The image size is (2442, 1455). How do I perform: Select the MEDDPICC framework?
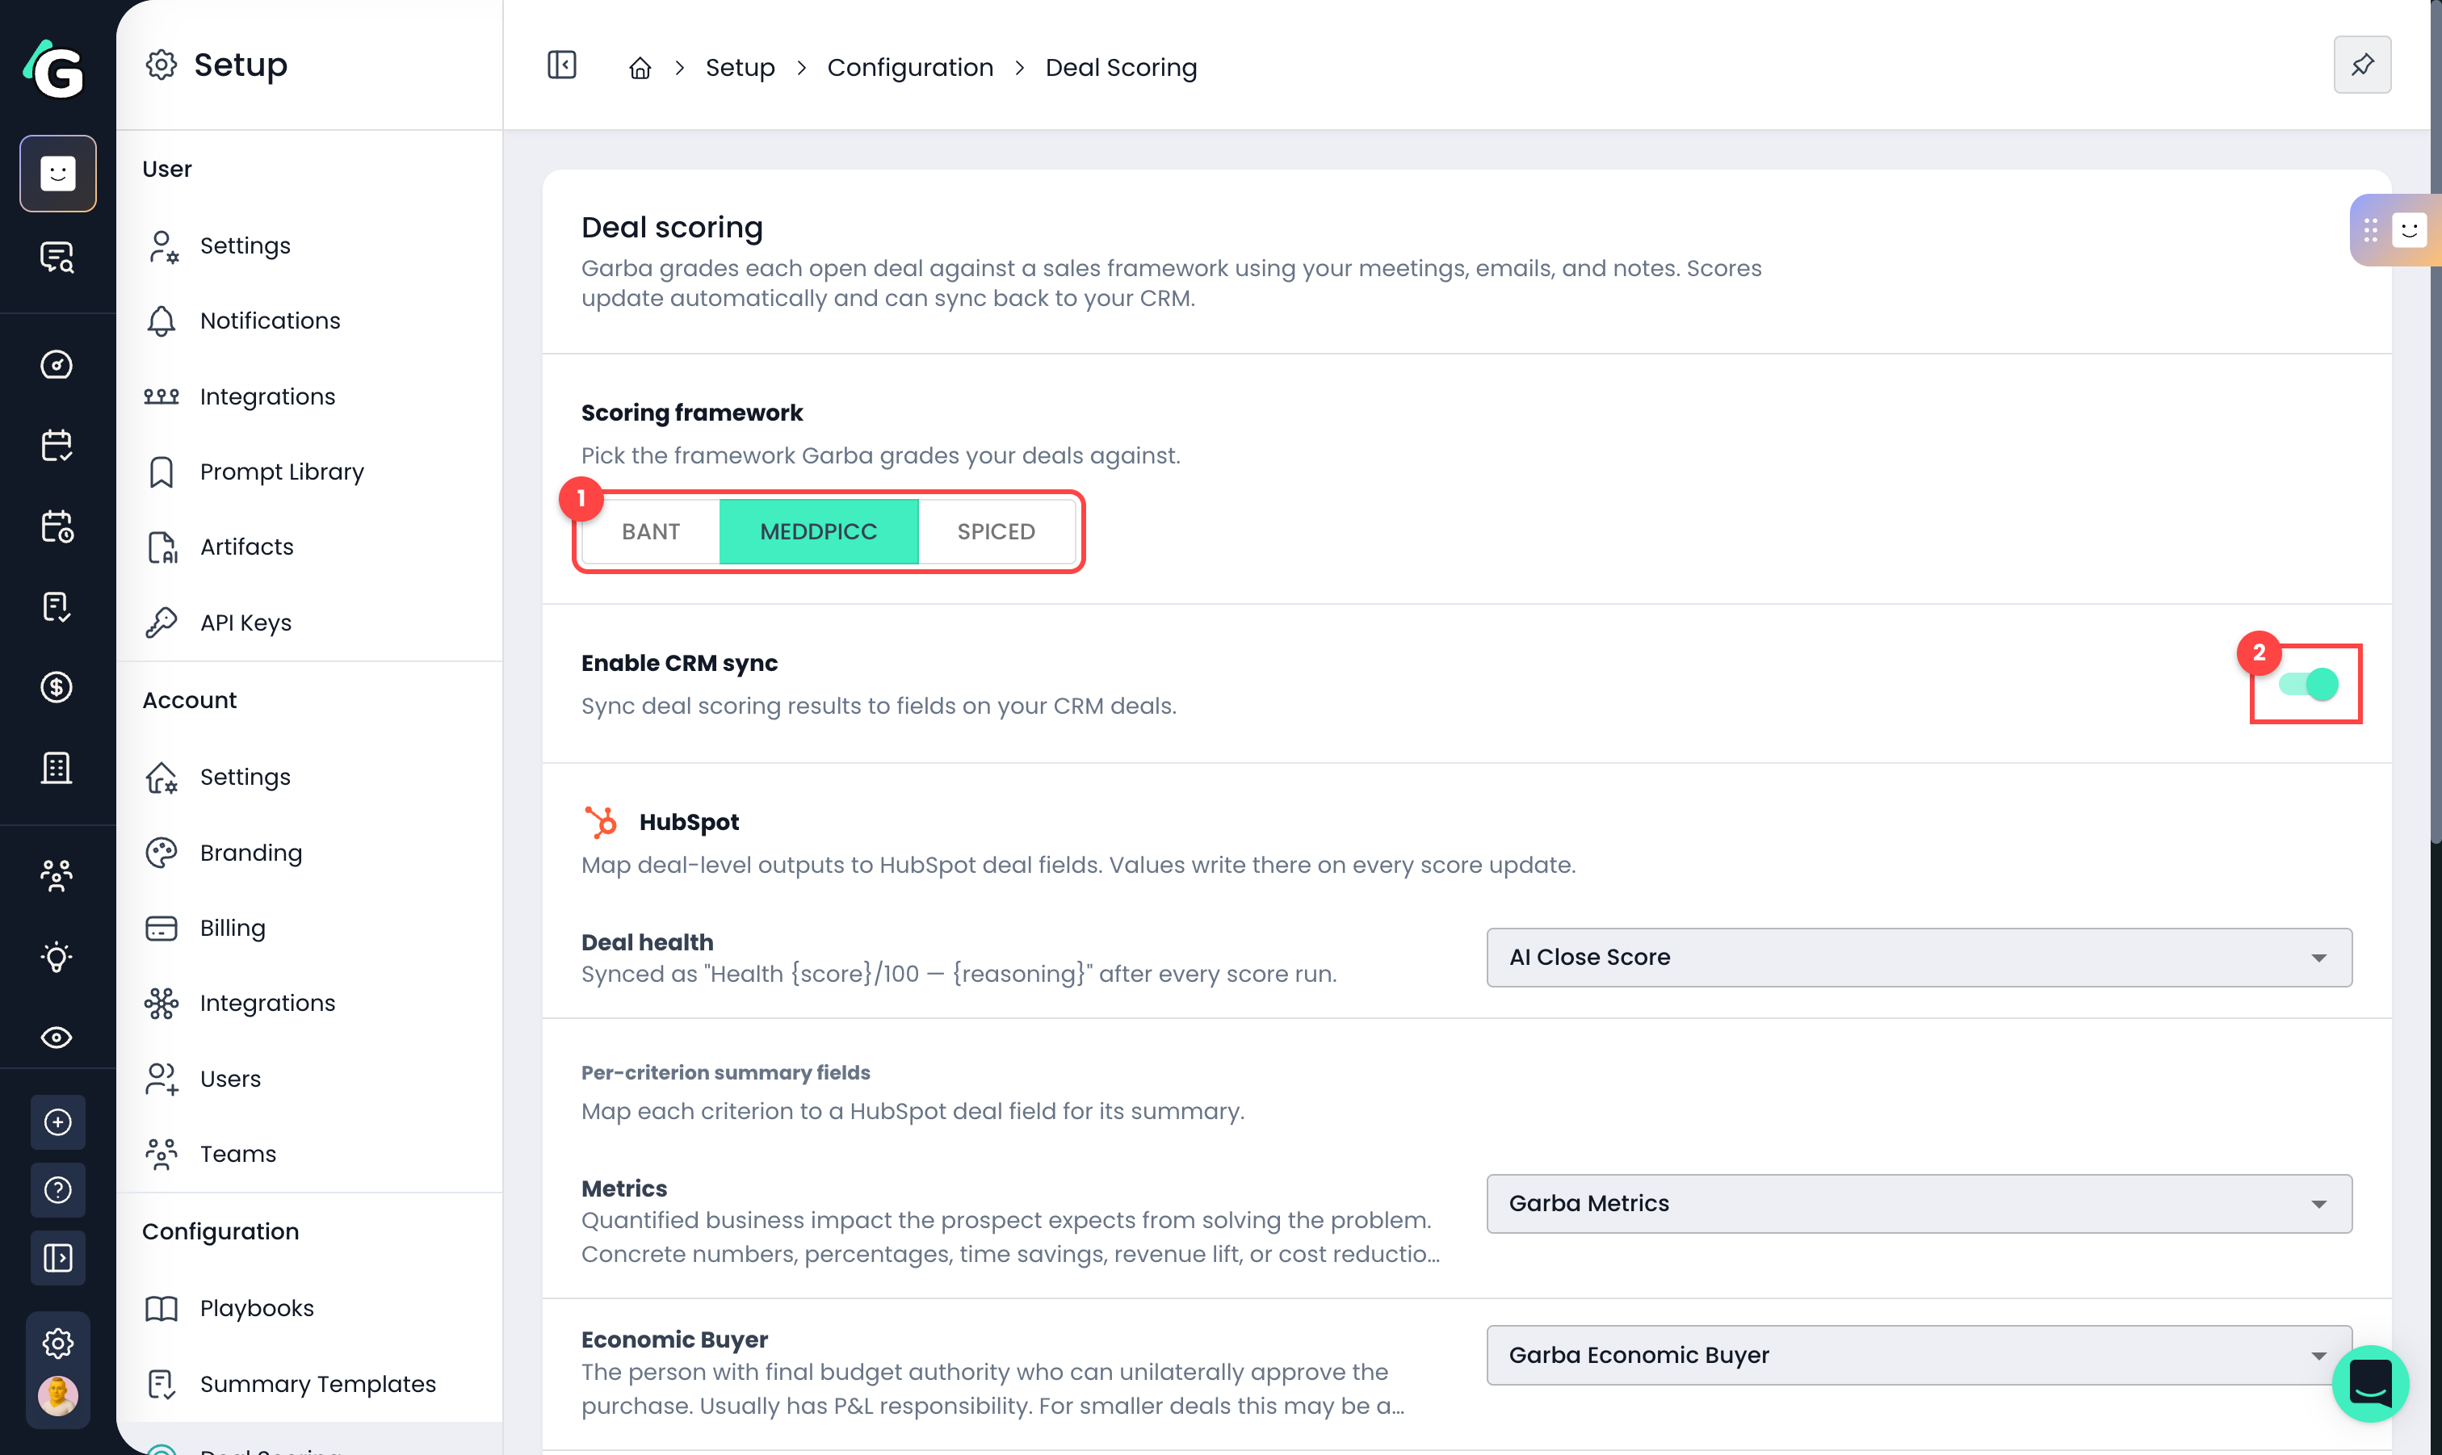point(819,531)
